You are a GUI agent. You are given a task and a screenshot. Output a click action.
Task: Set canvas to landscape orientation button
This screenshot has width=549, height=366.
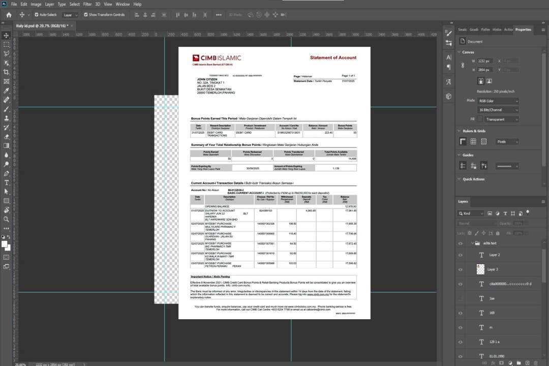pos(489,81)
